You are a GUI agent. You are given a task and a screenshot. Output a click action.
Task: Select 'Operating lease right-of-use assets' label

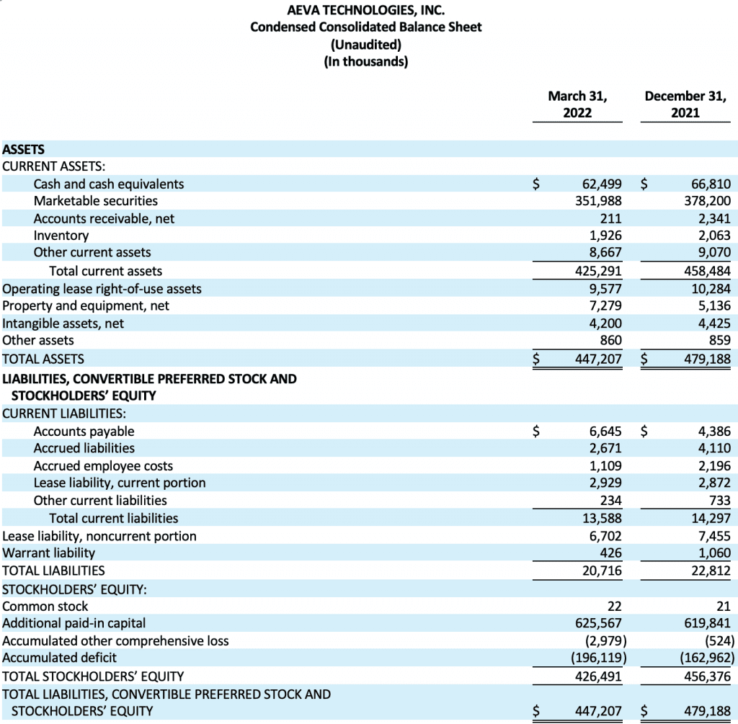click(102, 289)
